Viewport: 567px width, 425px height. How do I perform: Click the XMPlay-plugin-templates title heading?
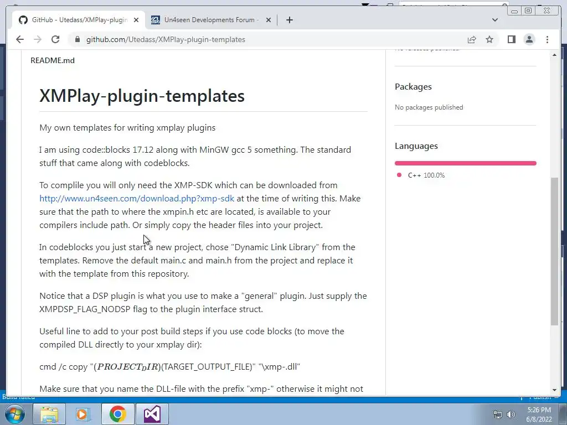142,96
